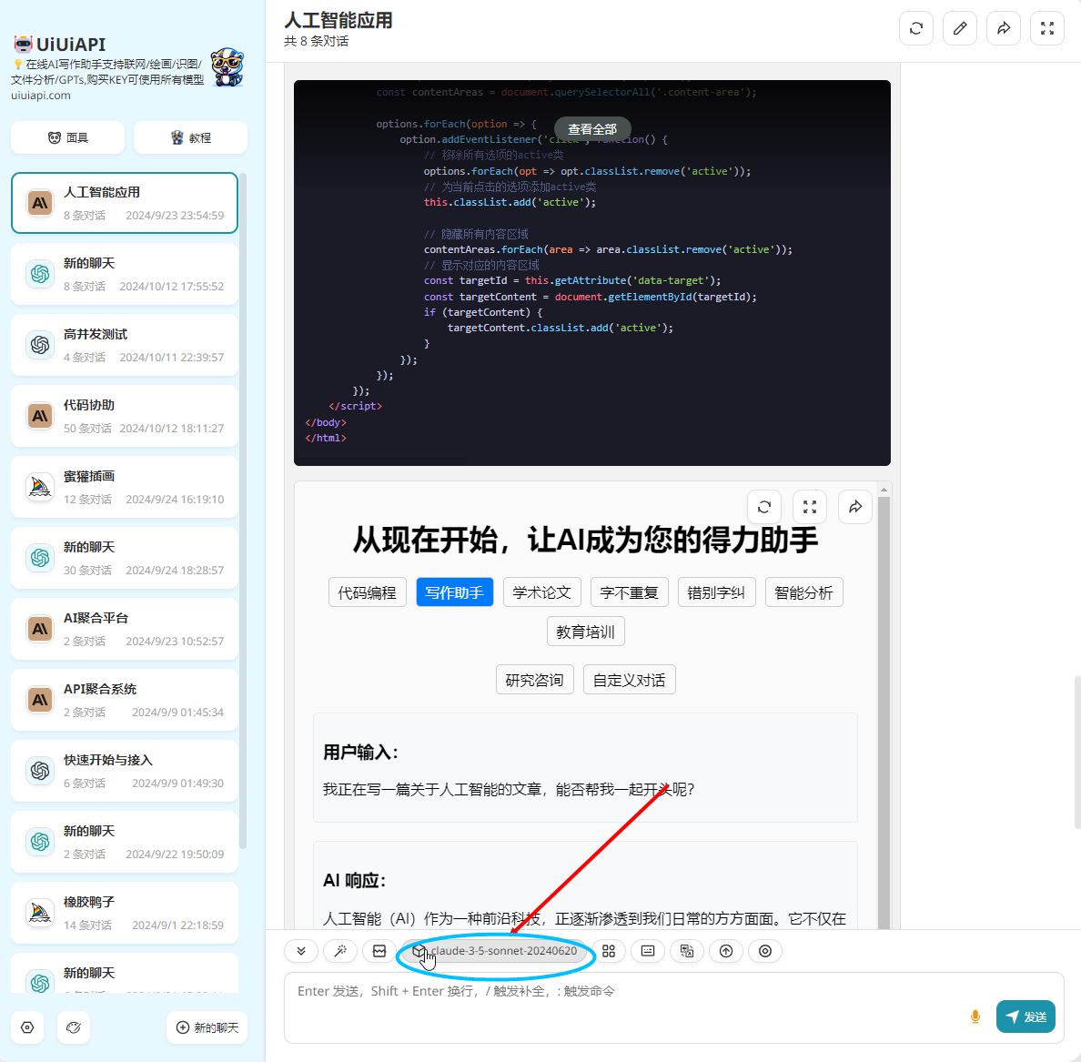1081x1062 pixels.
Task: Expand the preview panel to fullscreen
Action: point(810,507)
